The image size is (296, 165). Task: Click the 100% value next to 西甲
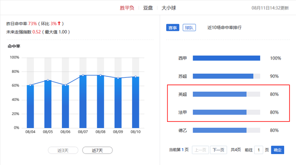[276, 58]
